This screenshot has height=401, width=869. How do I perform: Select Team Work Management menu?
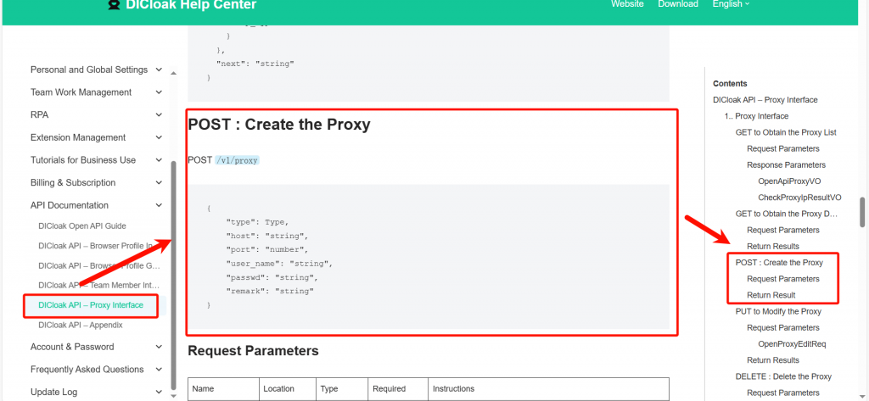pos(81,92)
